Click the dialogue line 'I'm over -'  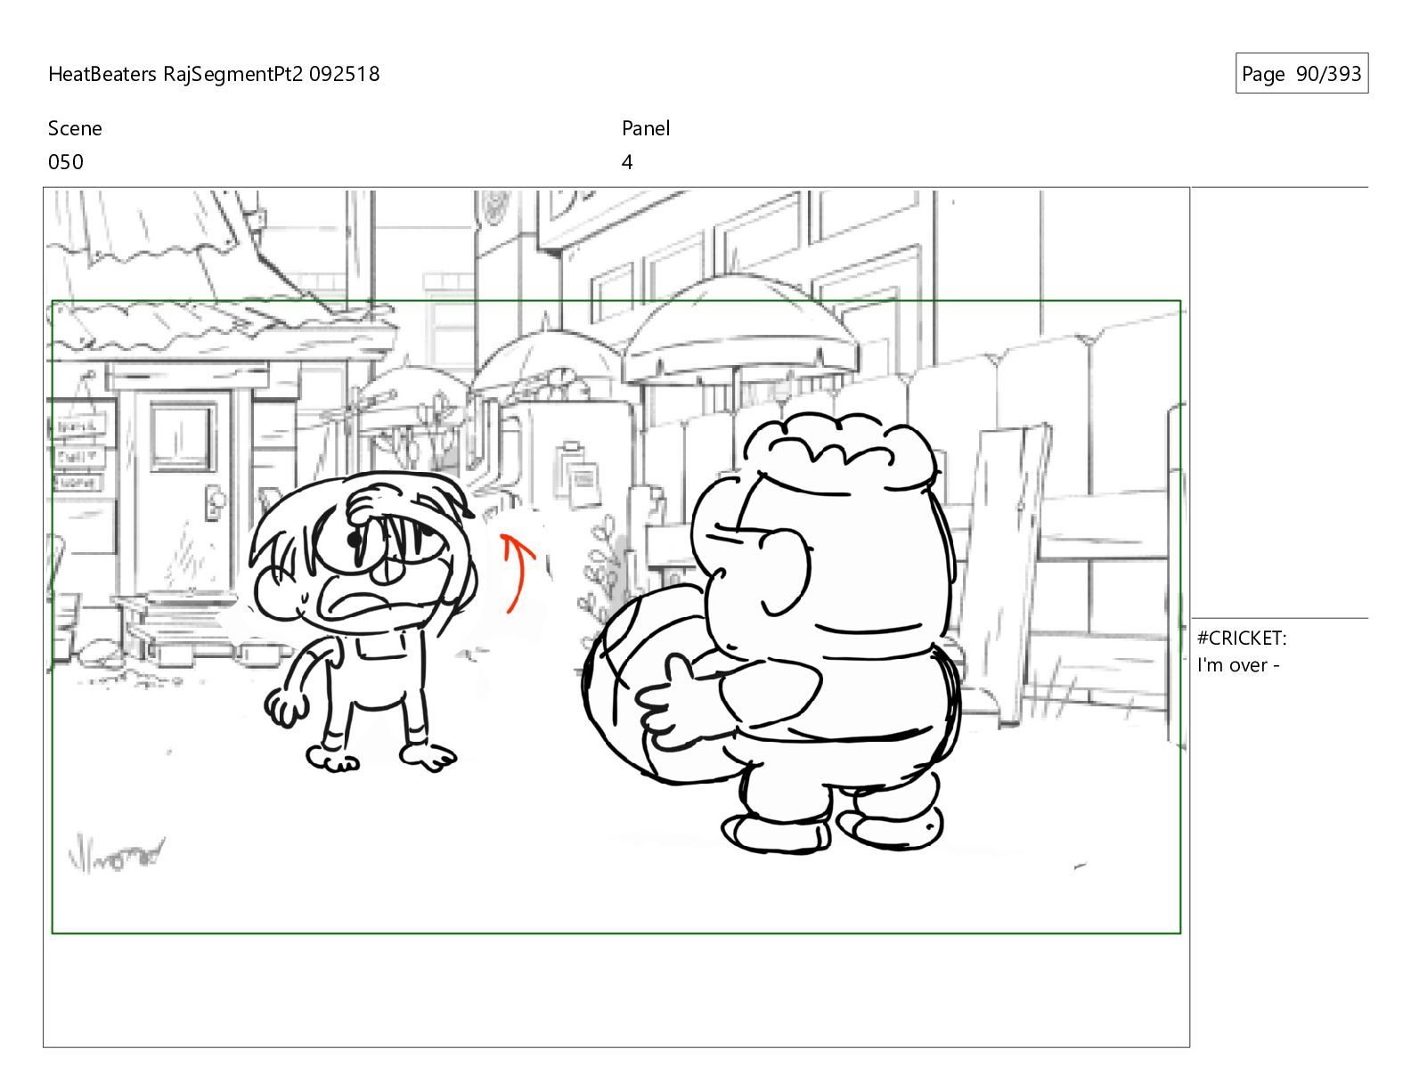1238,664
